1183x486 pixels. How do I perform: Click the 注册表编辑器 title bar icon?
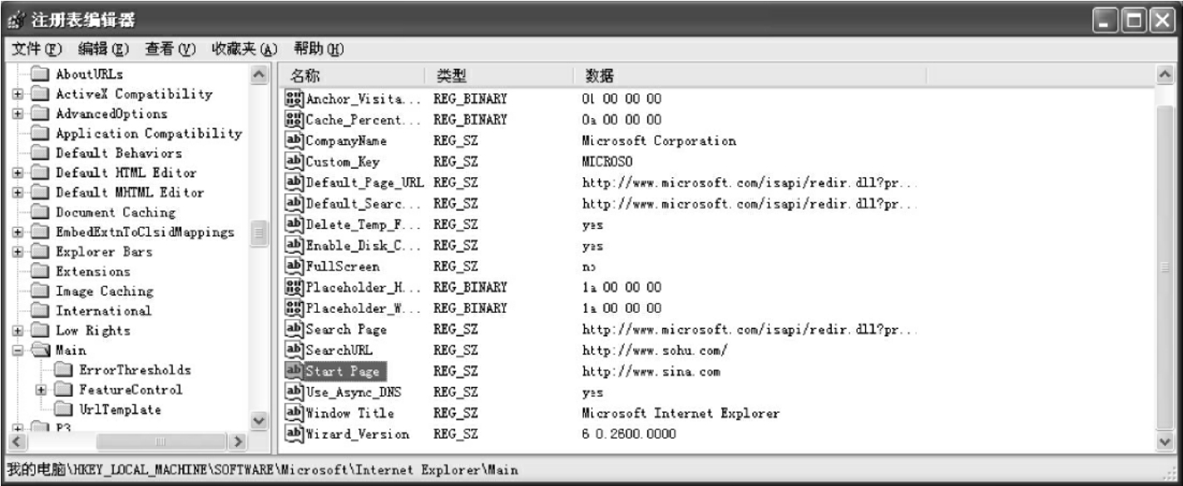tap(15, 19)
